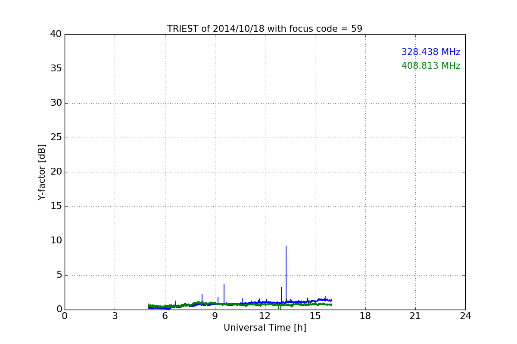Click x-axis tick label 24

coord(465,316)
